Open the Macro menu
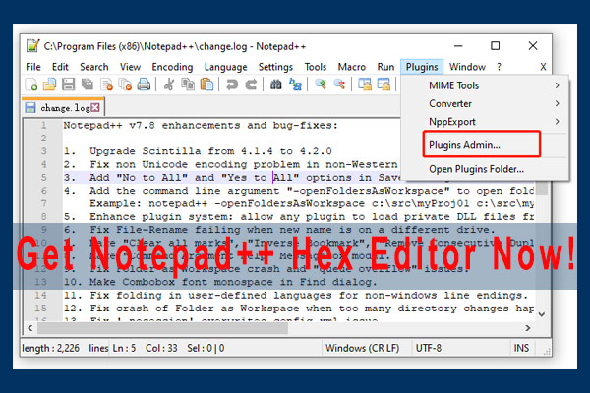Image resolution: width=590 pixels, height=393 pixels. [x=351, y=67]
